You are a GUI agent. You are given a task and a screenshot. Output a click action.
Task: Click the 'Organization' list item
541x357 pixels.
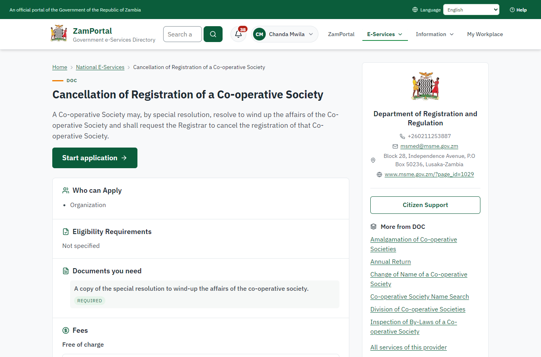click(x=88, y=205)
